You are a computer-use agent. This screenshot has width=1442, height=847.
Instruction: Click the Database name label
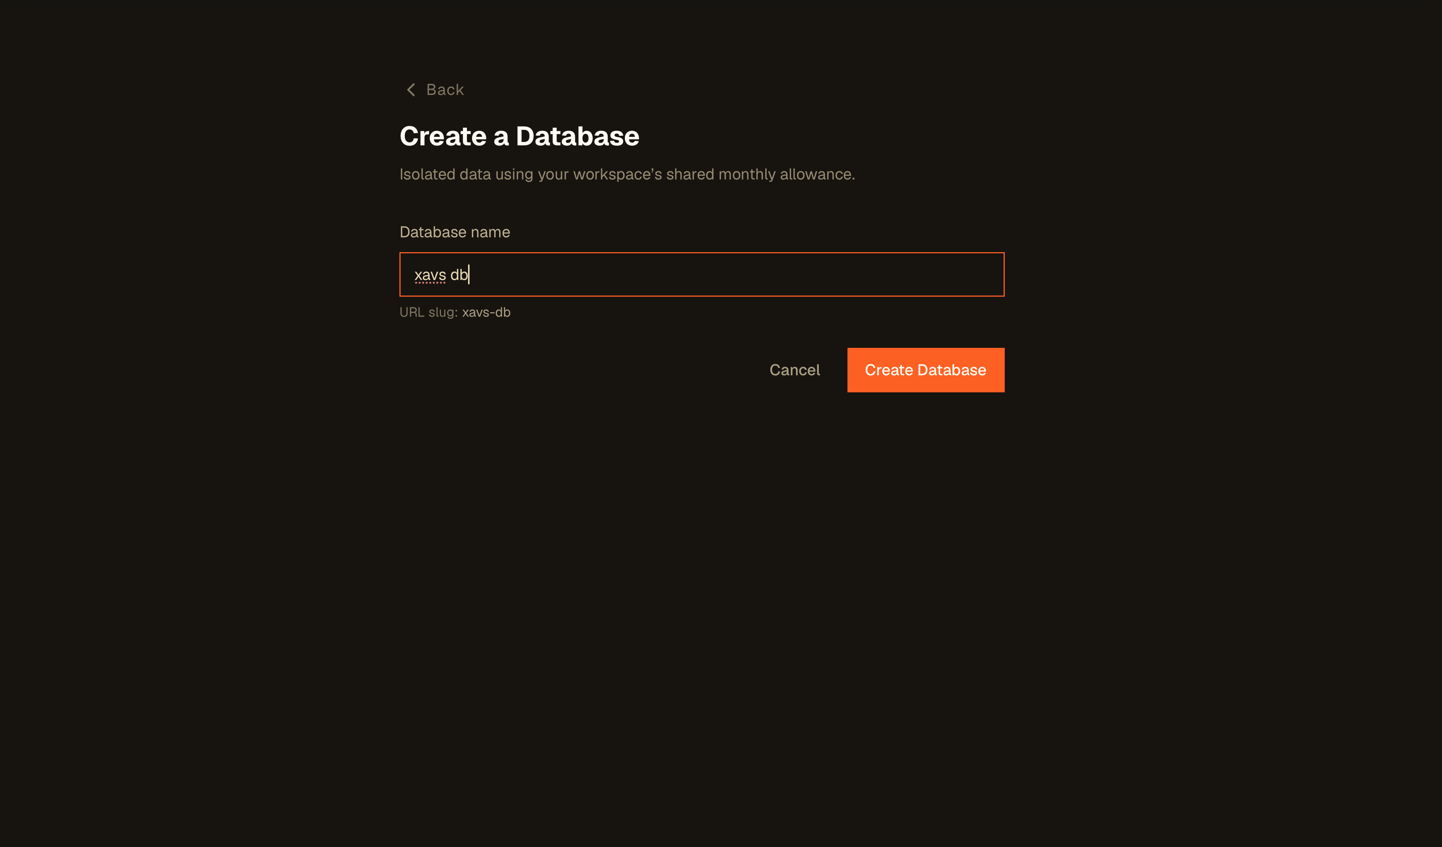pyautogui.click(x=454, y=232)
